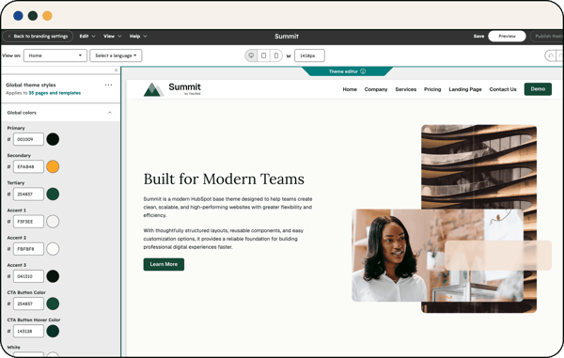
Task: Select the desktop device view icon
Action: point(251,55)
